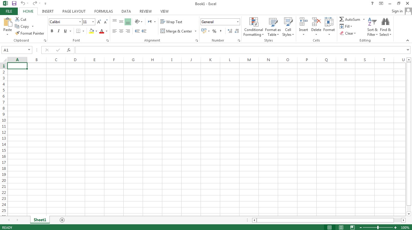Image resolution: width=412 pixels, height=230 pixels.
Task: Toggle Wrap Text for the selection
Action: tap(171, 22)
